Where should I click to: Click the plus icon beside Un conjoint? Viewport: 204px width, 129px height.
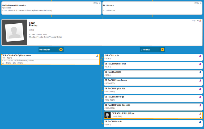tap(61, 50)
